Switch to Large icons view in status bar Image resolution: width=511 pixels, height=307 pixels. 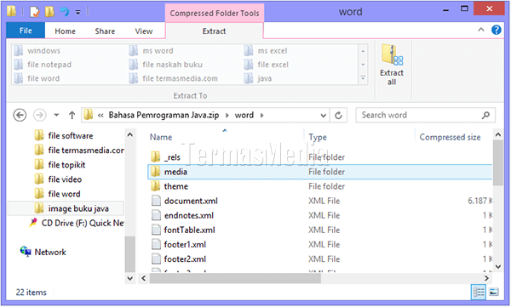coord(494,292)
